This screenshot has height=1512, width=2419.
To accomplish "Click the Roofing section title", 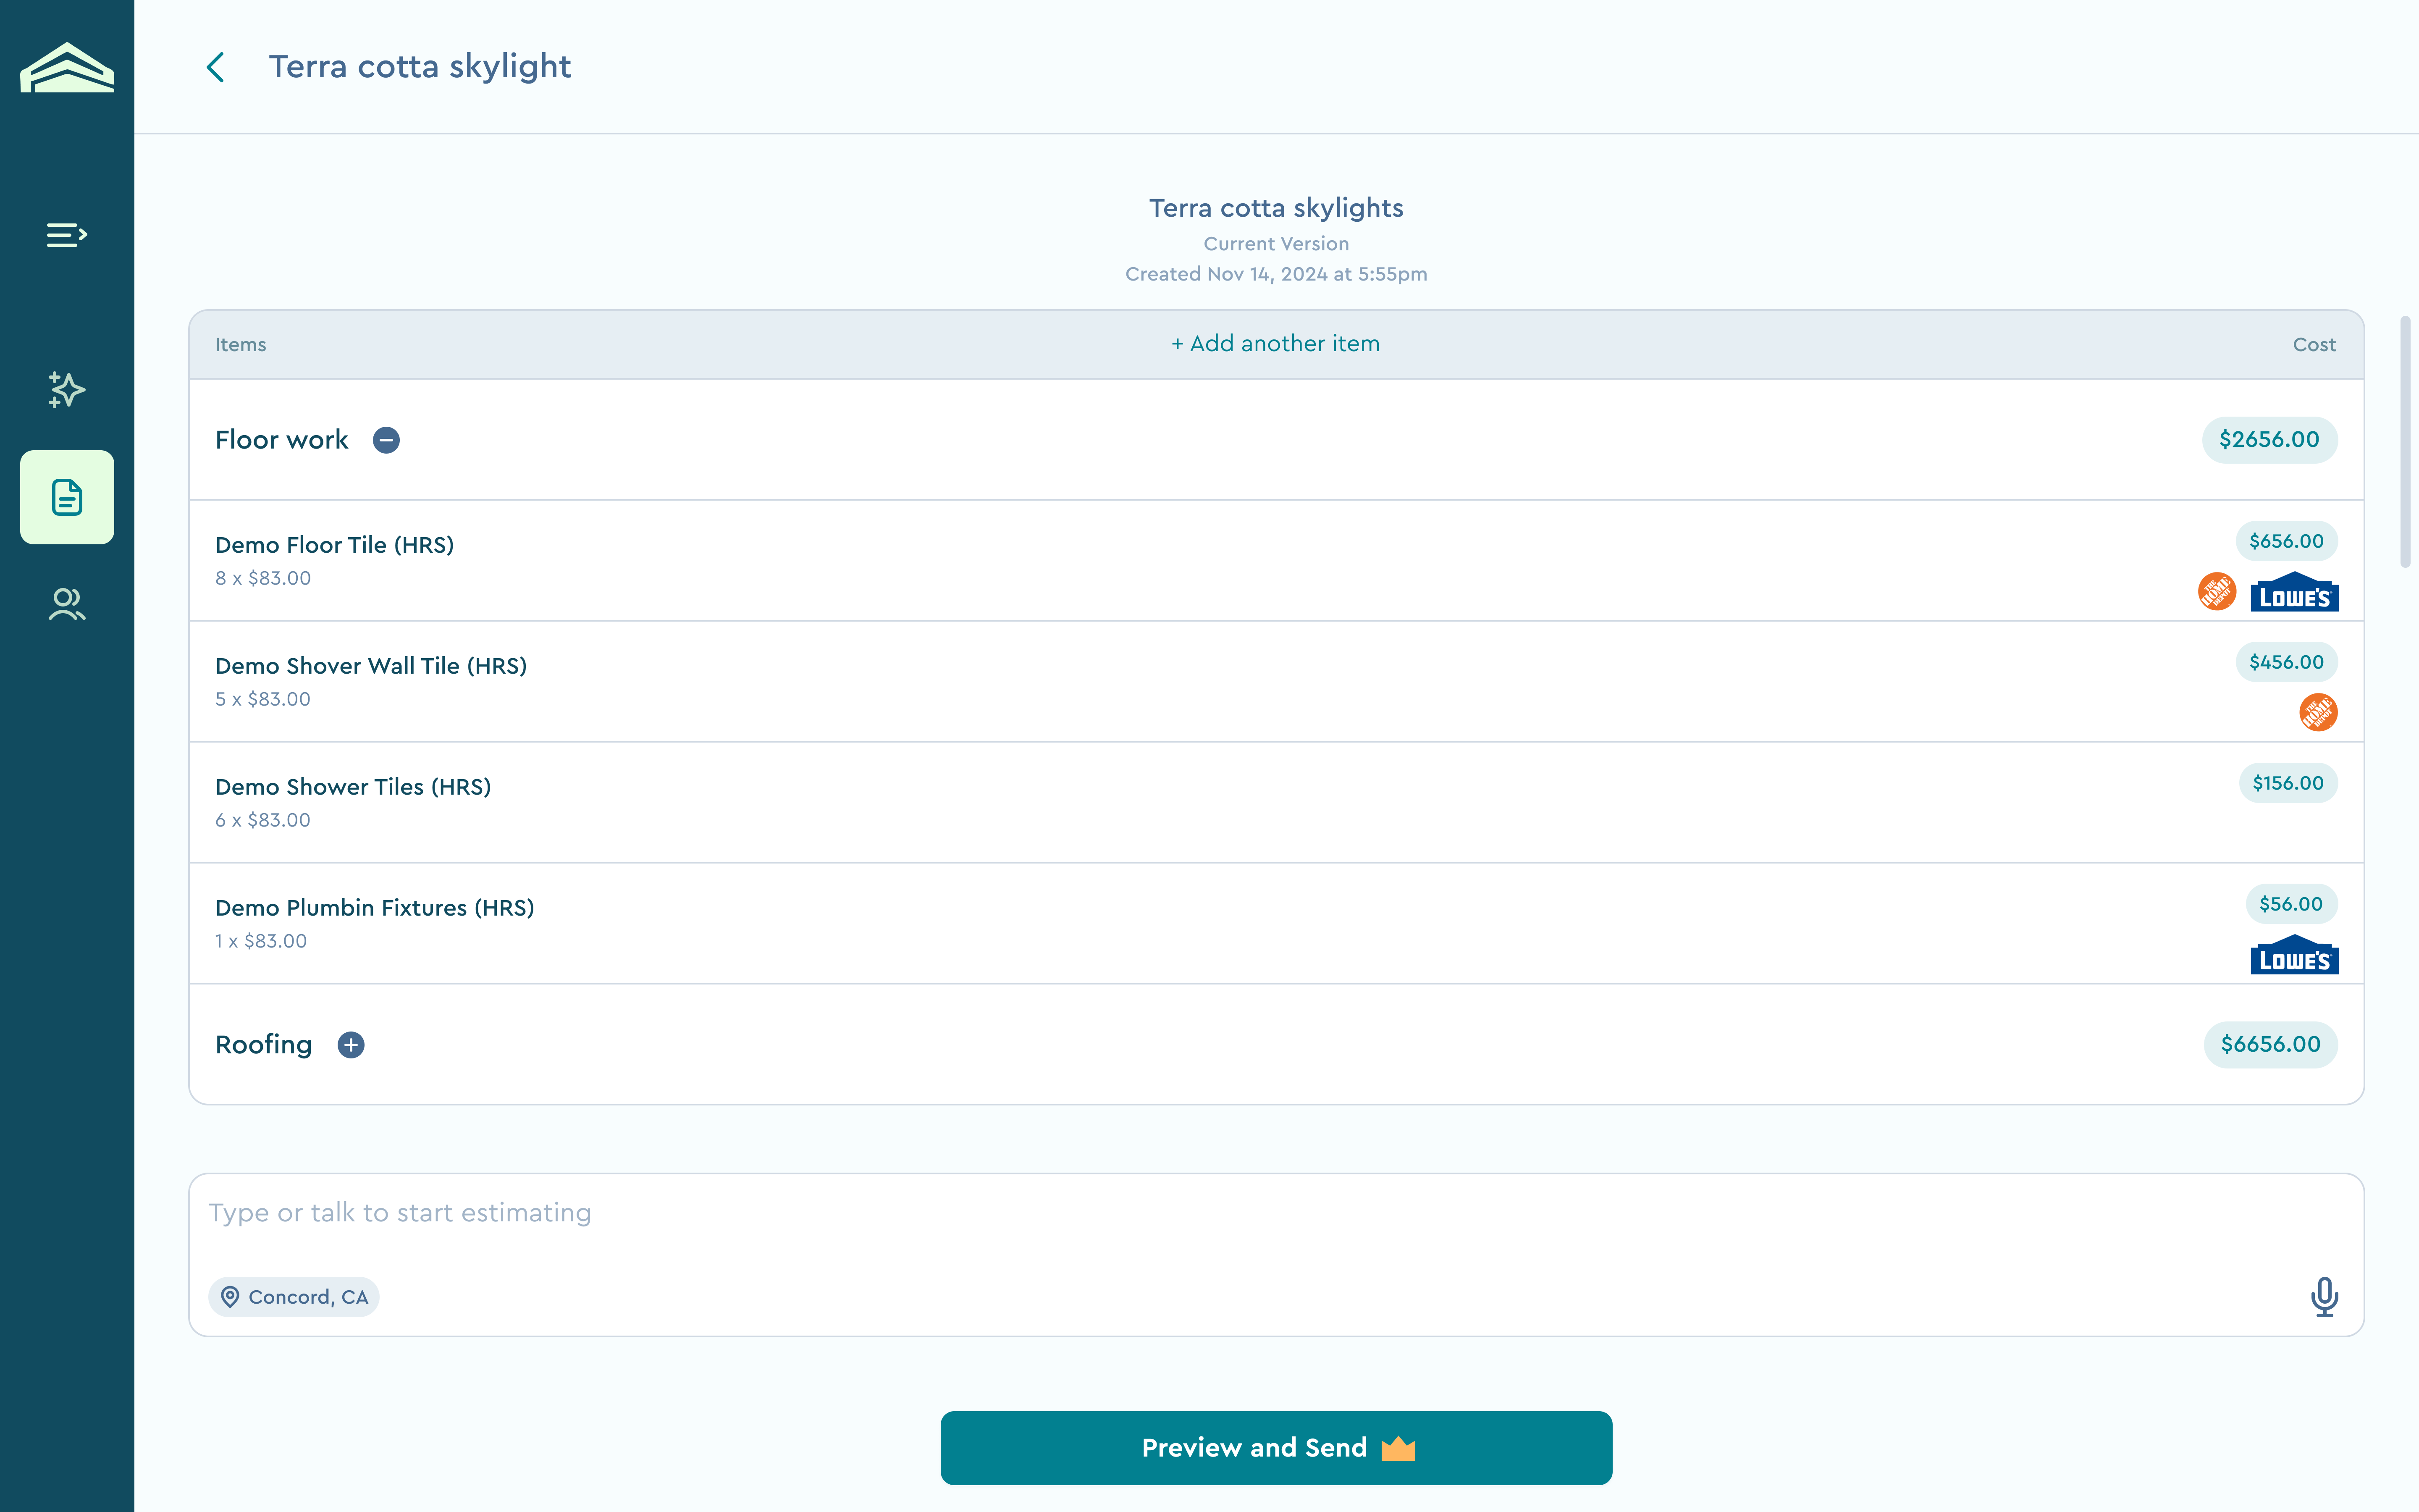I will (x=264, y=1045).
